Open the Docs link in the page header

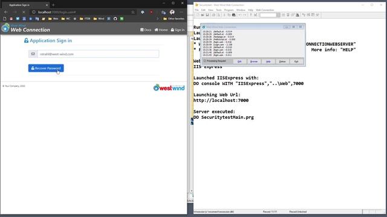point(146,30)
